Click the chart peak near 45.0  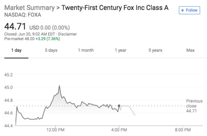60,86
